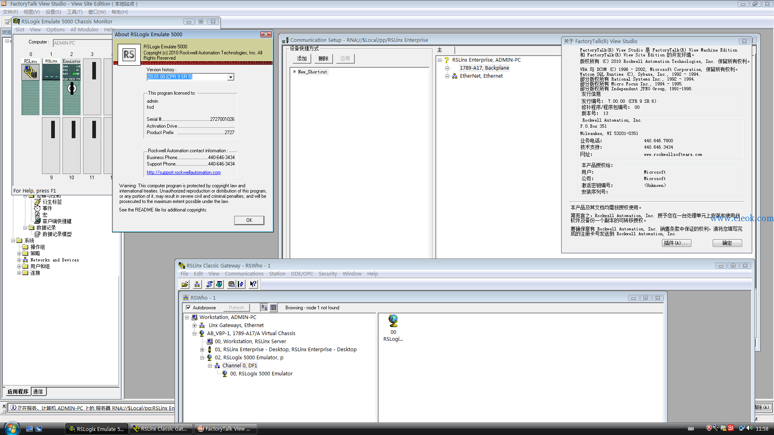Open the Station menu in RSLinx

click(x=277, y=274)
